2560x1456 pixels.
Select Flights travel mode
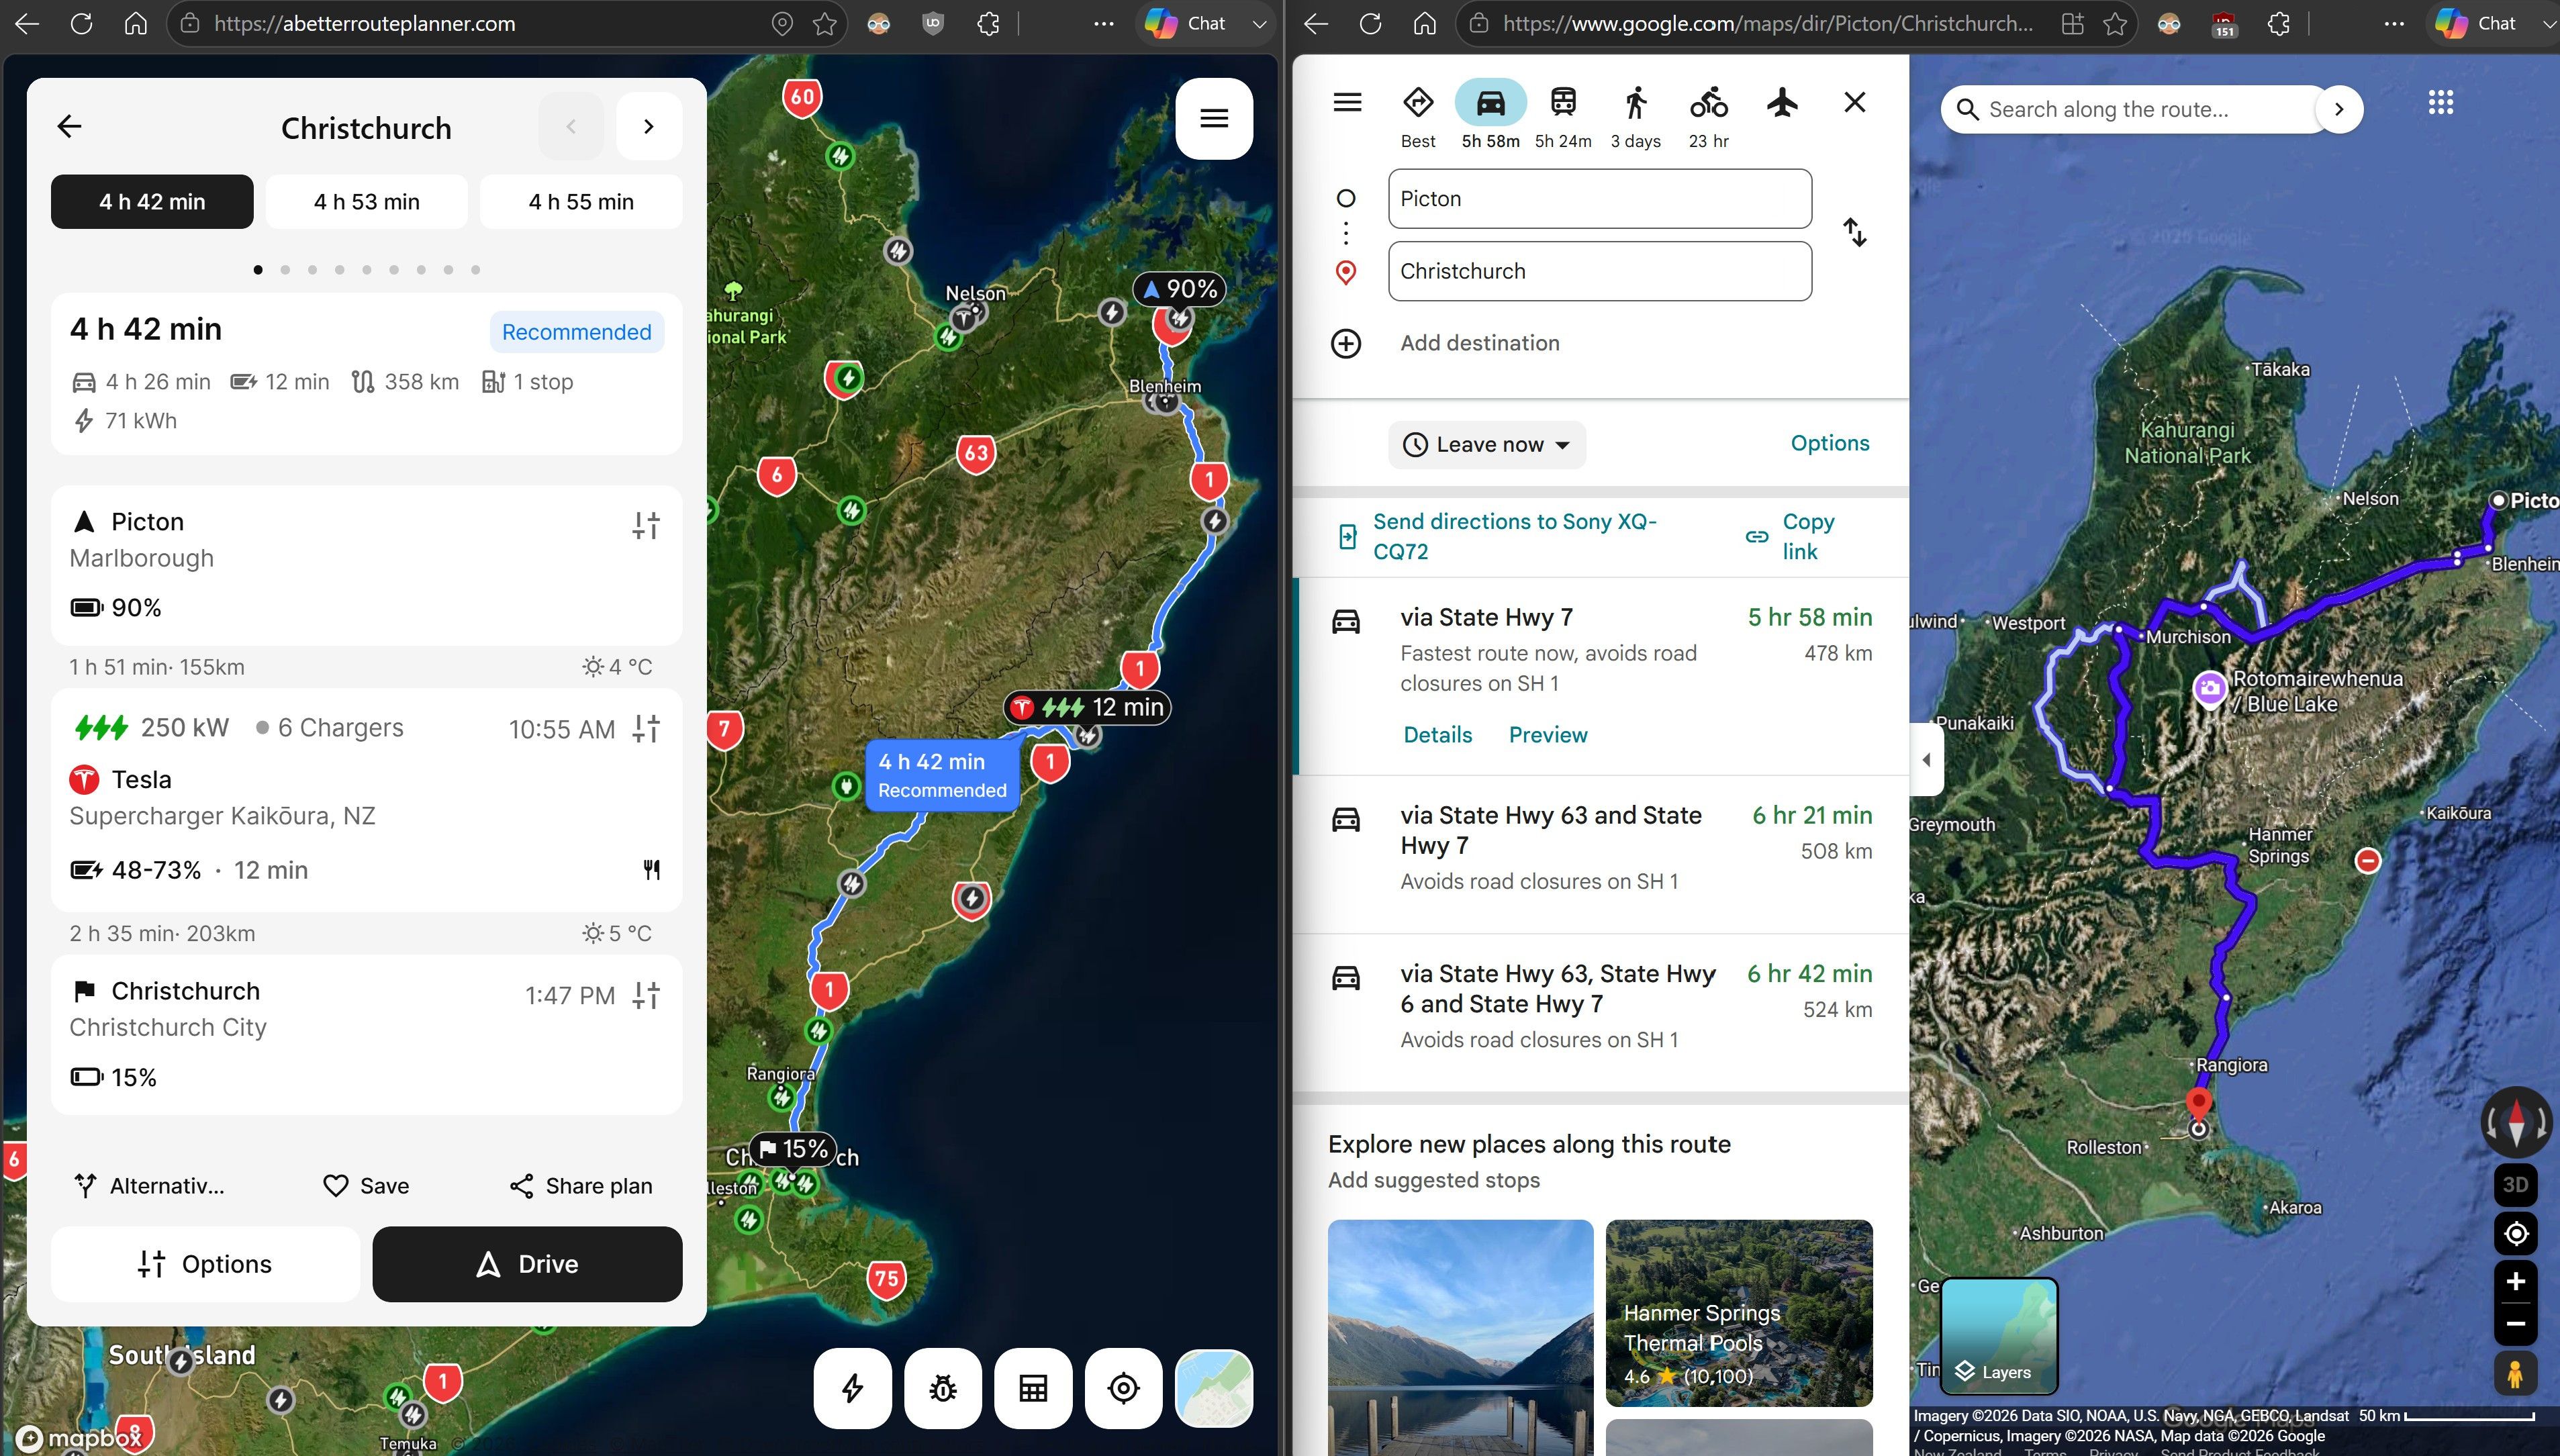coord(1781,102)
